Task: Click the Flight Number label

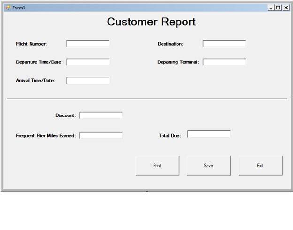Action: coord(31,44)
